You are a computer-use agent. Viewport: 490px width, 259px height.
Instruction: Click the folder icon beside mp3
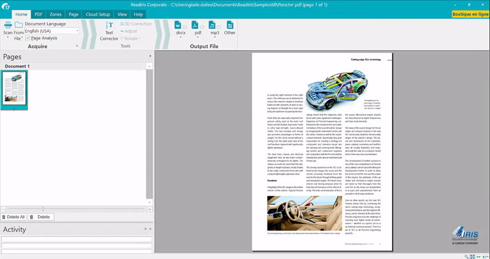219,27
